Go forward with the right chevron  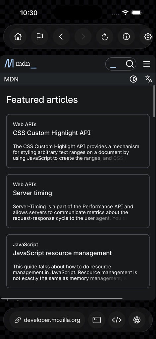click(x=83, y=37)
